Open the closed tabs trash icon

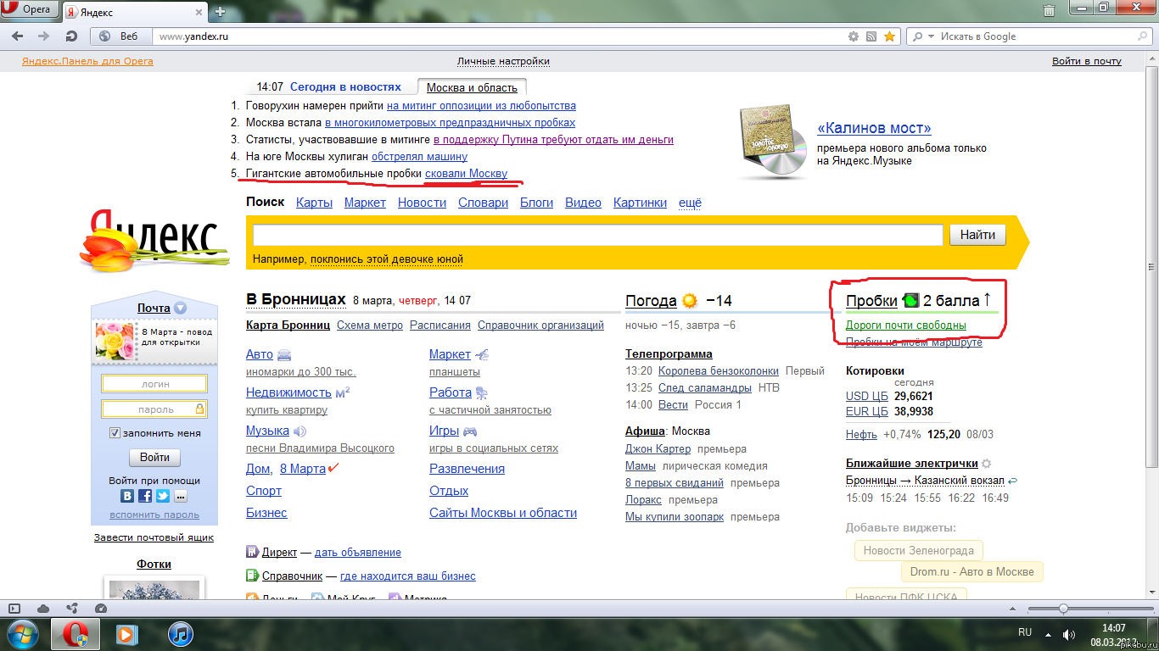(1050, 11)
